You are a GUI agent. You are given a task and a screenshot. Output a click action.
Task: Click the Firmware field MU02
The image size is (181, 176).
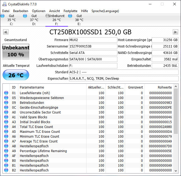pos(93,40)
